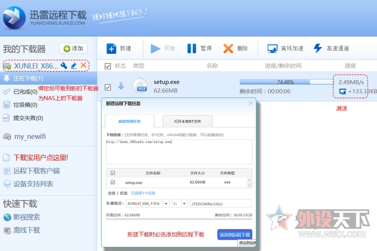Open 离线下载 quick download
The image size is (377, 251).
[27, 230]
